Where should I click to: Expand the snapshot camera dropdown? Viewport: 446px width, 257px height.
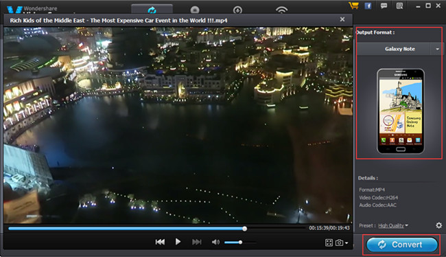pos(347,243)
